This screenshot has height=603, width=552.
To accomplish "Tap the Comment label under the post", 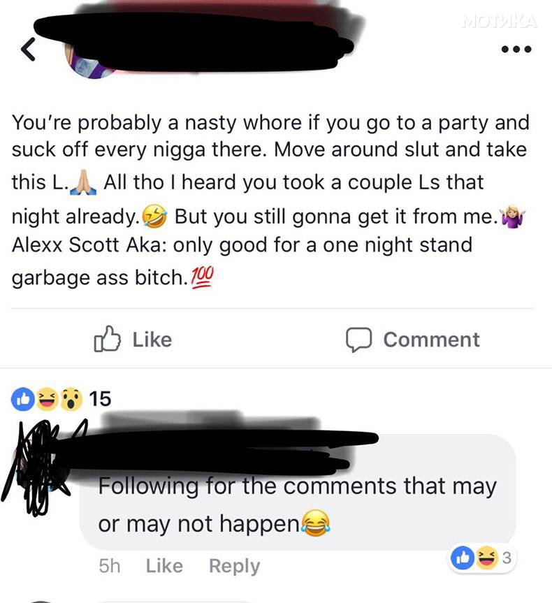I will point(431,340).
